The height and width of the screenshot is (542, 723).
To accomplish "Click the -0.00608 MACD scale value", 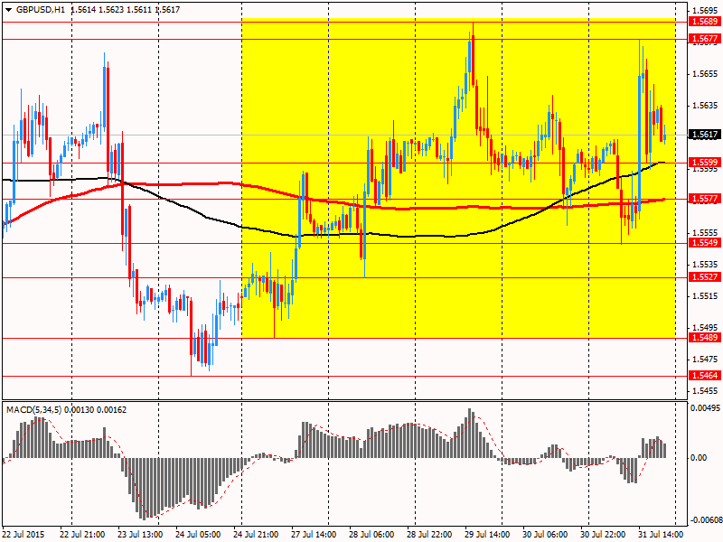I will click(x=702, y=519).
